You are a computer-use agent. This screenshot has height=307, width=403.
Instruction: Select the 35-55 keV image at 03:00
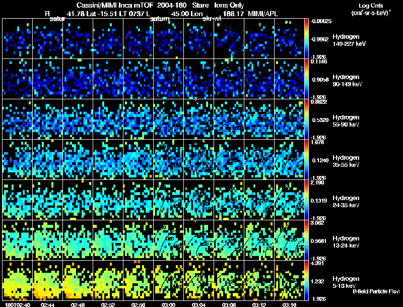click(168, 159)
